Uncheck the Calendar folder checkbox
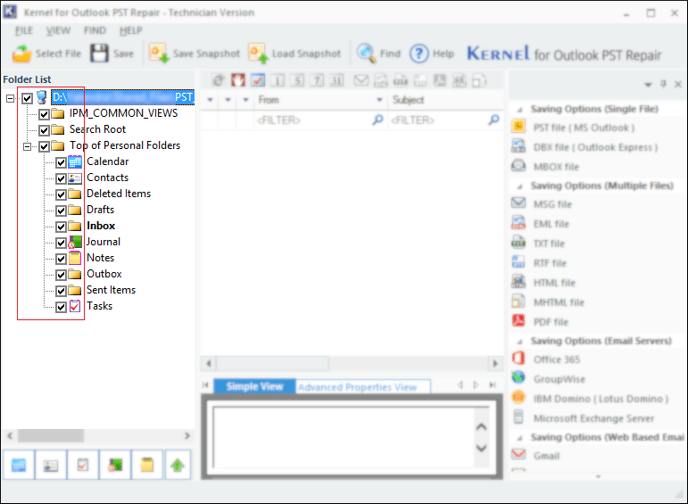Screen dimensions: 688x504 pos(61,162)
